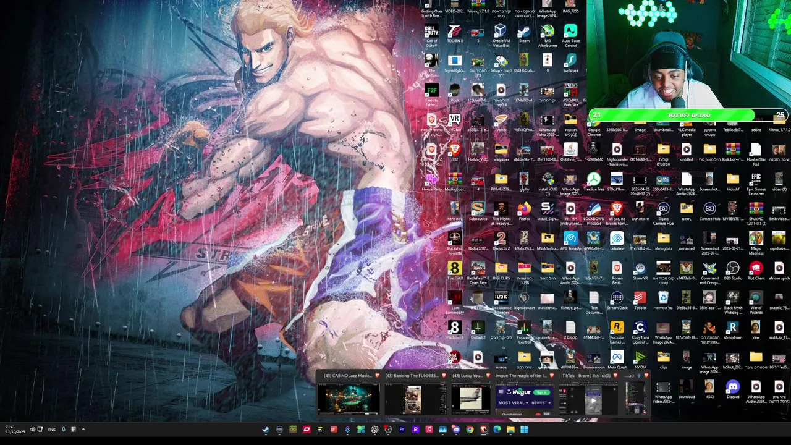Open VRChat desktop shortcut
791x445 pixels.
point(454,123)
